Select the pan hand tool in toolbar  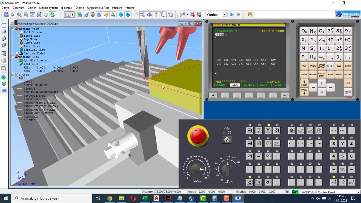pos(46,15)
